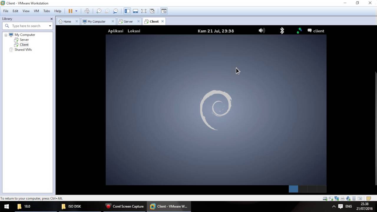Collapse the My Computer tree node

tap(6, 35)
